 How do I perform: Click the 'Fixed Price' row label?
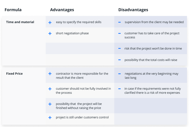[14, 74]
